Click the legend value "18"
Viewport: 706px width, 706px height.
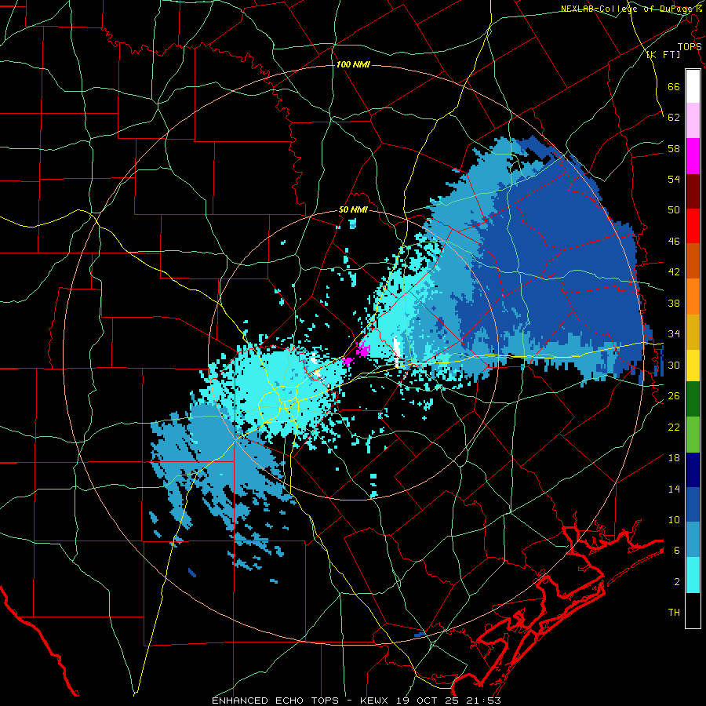click(x=674, y=458)
